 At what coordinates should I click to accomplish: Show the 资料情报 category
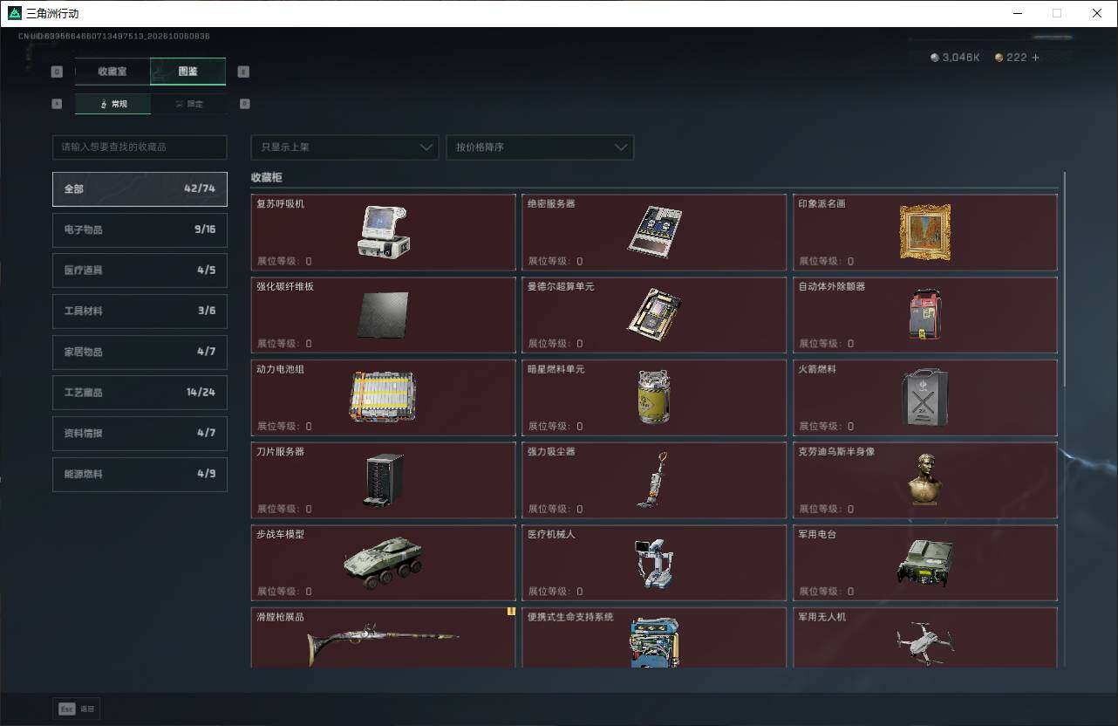click(140, 434)
